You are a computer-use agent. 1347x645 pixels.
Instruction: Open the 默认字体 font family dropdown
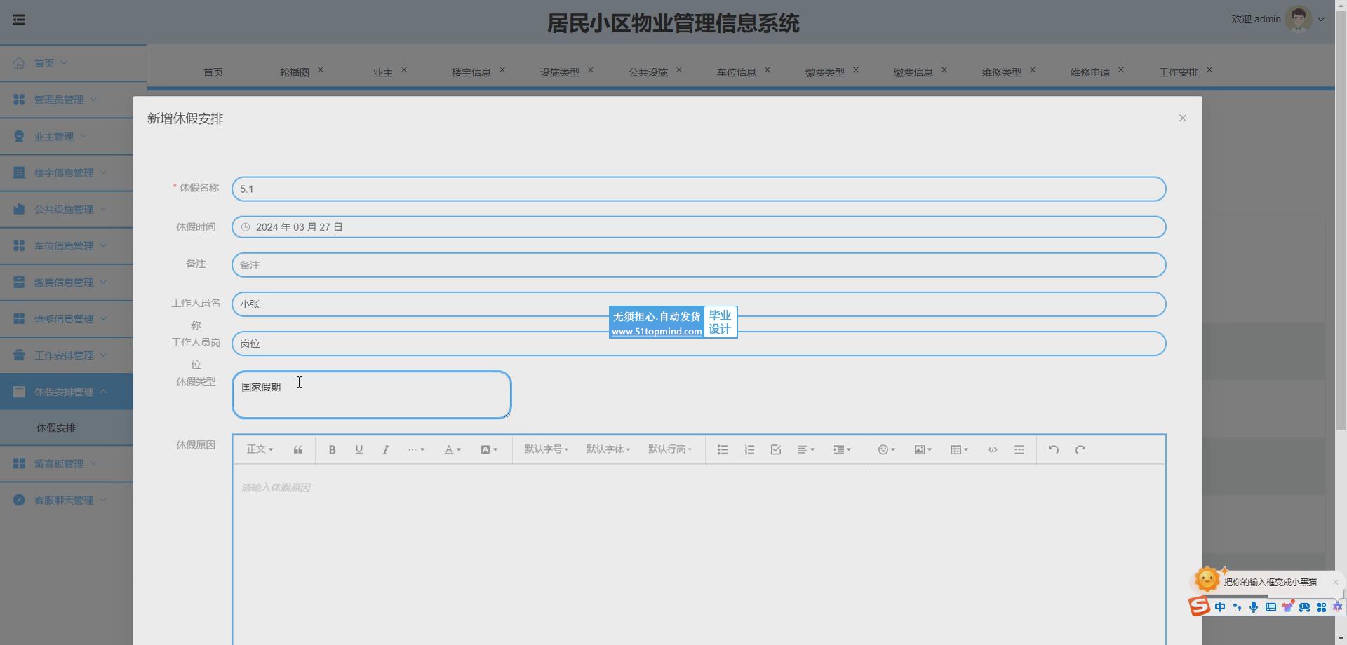click(608, 449)
